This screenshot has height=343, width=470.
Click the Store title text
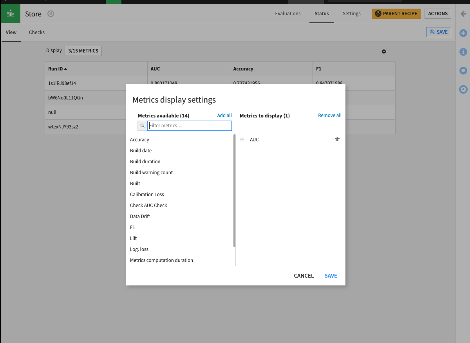tap(33, 14)
